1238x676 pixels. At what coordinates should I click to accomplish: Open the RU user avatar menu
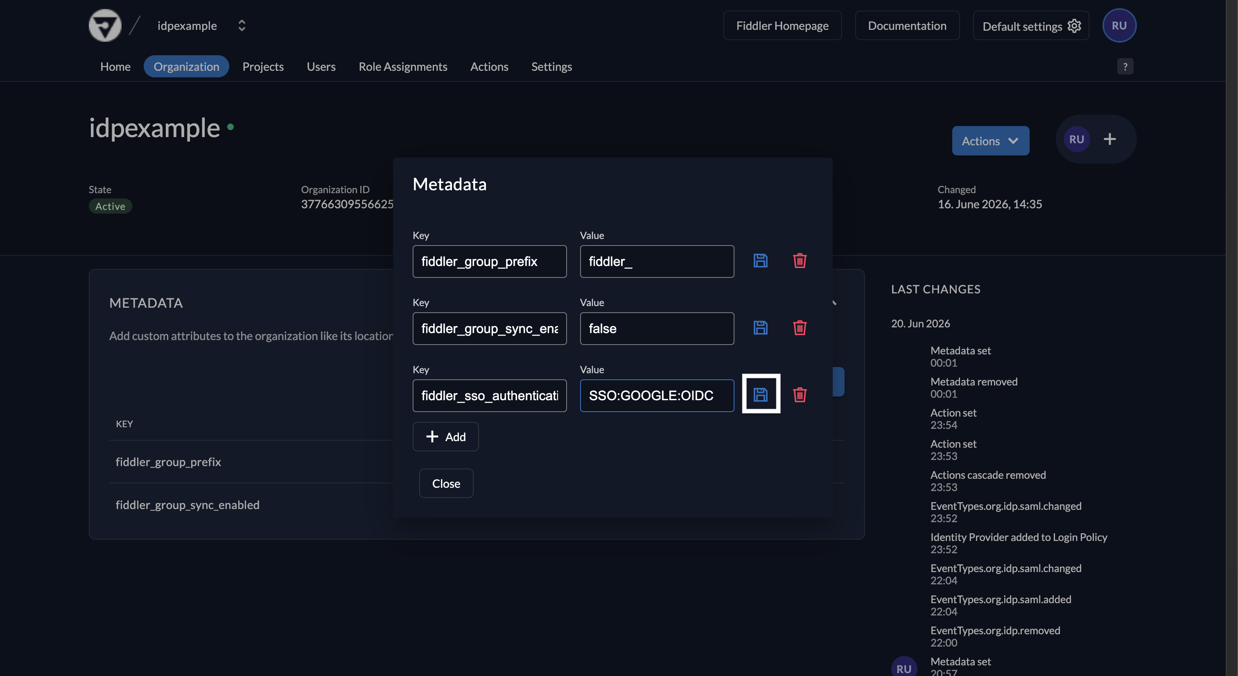tap(1119, 25)
